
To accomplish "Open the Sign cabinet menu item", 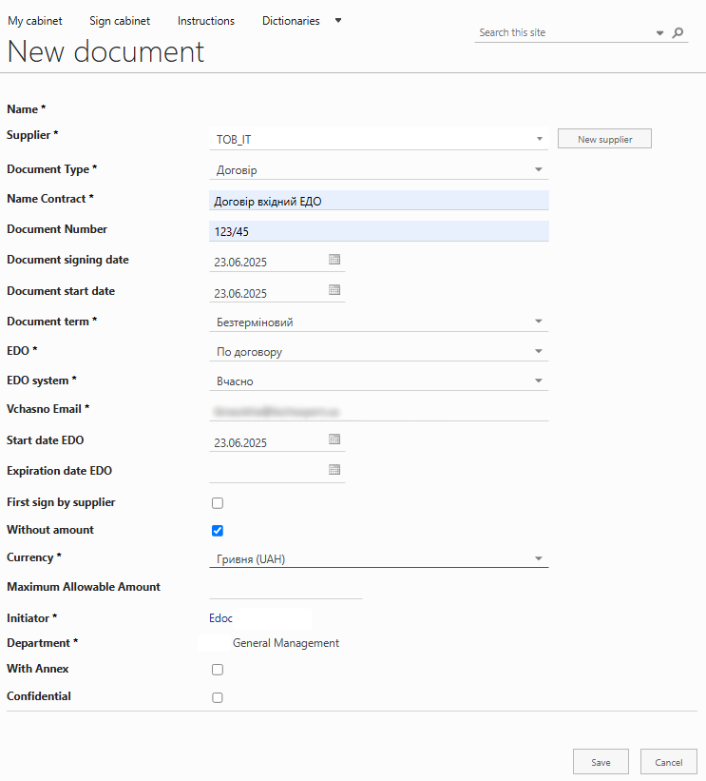I will (120, 21).
